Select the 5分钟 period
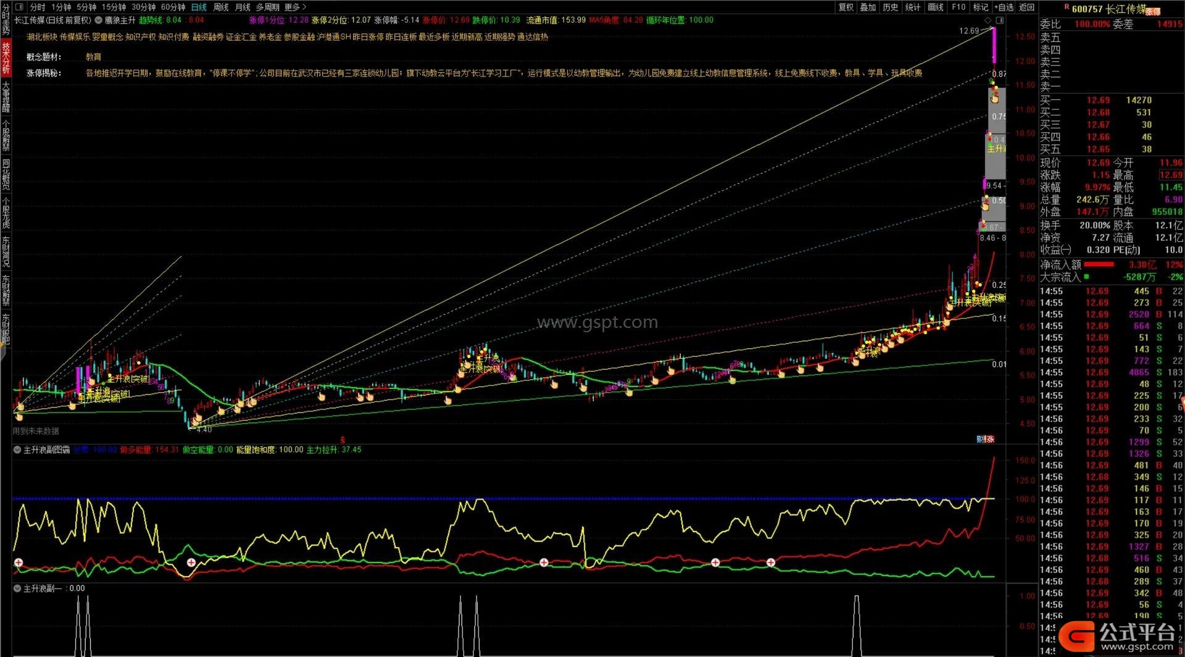Image resolution: width=1185 pixels, height=657 pixels. (x=86, y=7)
